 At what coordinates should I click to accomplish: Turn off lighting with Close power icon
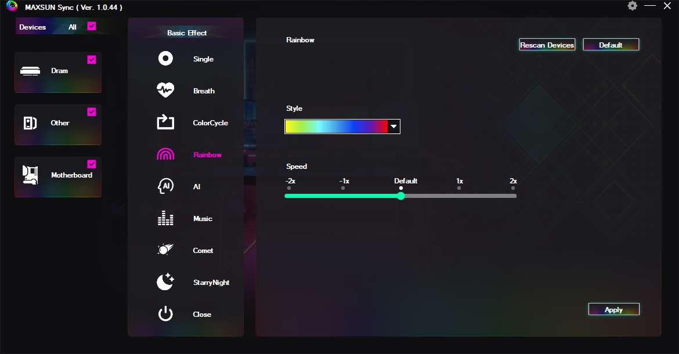pos(165,314)
